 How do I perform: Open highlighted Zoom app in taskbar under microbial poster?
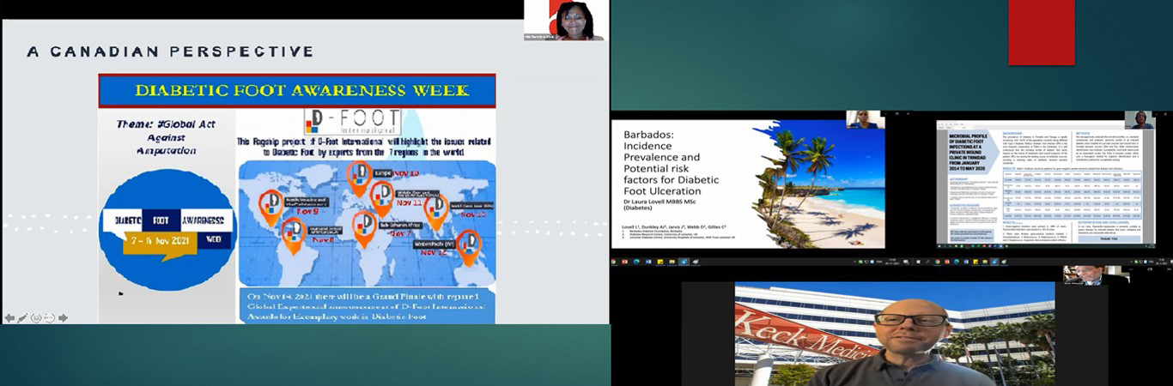point(994,262)
